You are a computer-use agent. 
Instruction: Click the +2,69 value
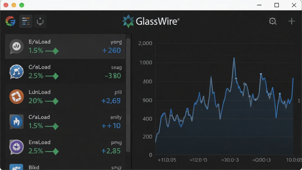click(111, 101)
